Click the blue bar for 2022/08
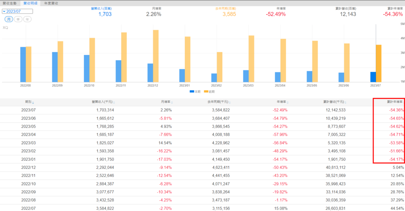 pos(23,64)
